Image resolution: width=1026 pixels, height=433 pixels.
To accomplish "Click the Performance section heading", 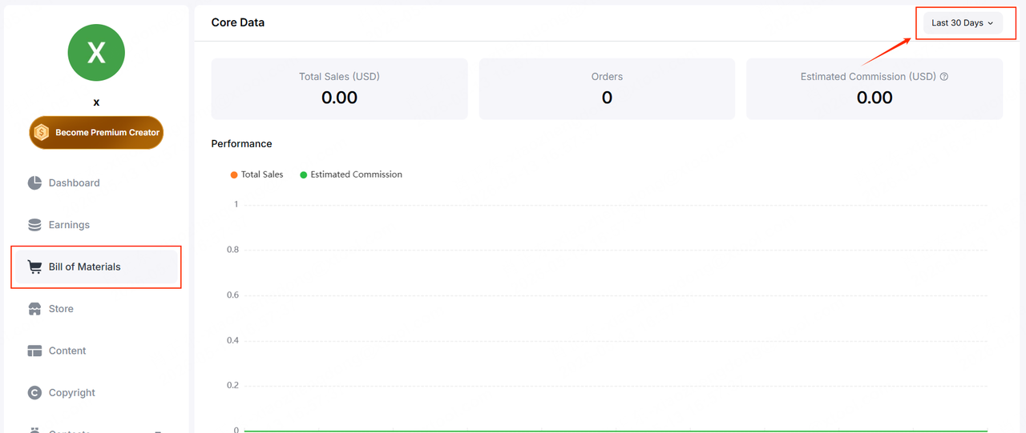I will 241,144.
